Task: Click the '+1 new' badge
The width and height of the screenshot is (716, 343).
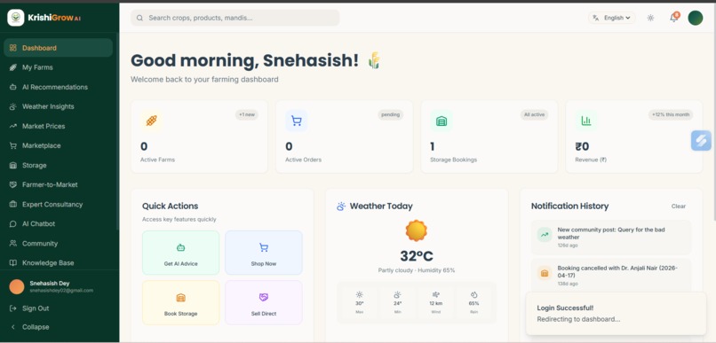Action: 247,115
